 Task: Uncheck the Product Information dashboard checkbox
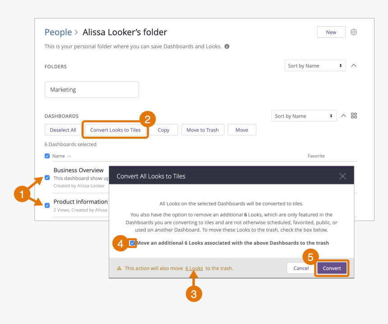(x=47, y=205)
